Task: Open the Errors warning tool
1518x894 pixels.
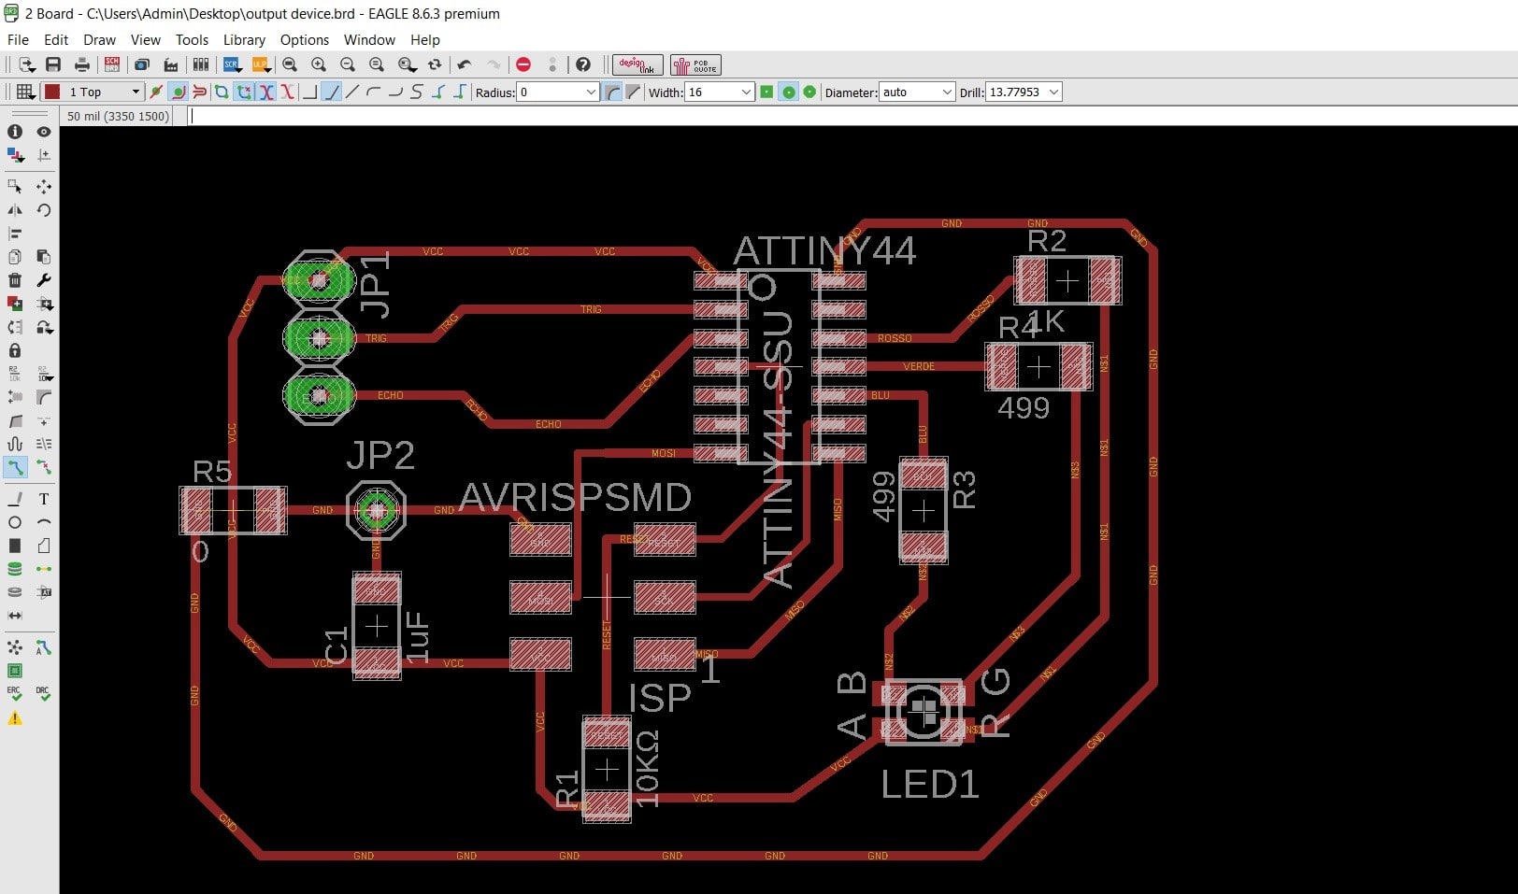Action: click(15, 718)
